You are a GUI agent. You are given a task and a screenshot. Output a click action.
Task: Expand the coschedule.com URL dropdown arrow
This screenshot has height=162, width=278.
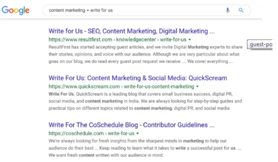click(x=138, y=134)
